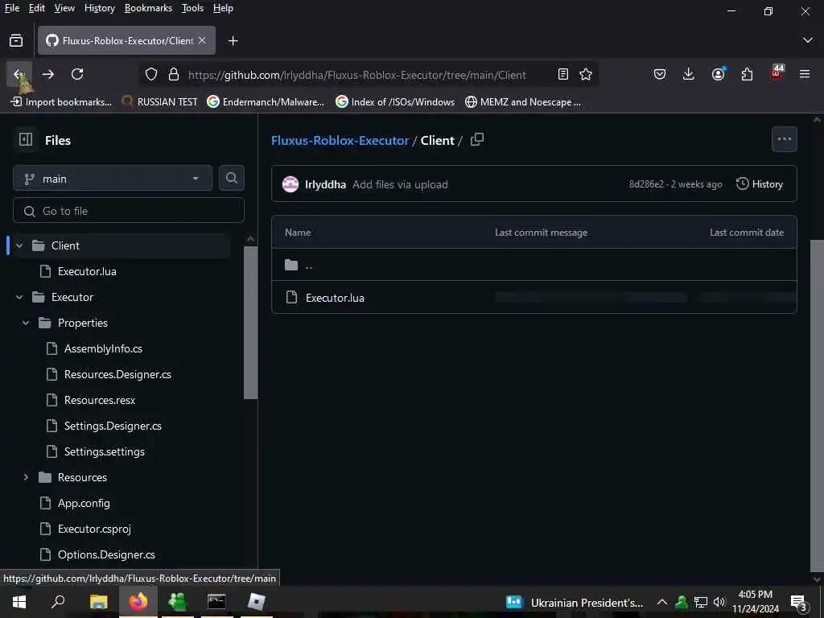824x618 pixels.
Task: Open Options.Designer.cs in the file tree
Action: pyautogui.click(x=106, y=554)
